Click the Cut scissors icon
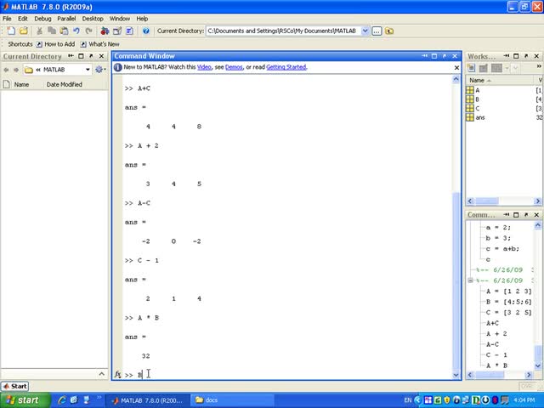This screenshot has width=544, height=408. click(40, 31)
